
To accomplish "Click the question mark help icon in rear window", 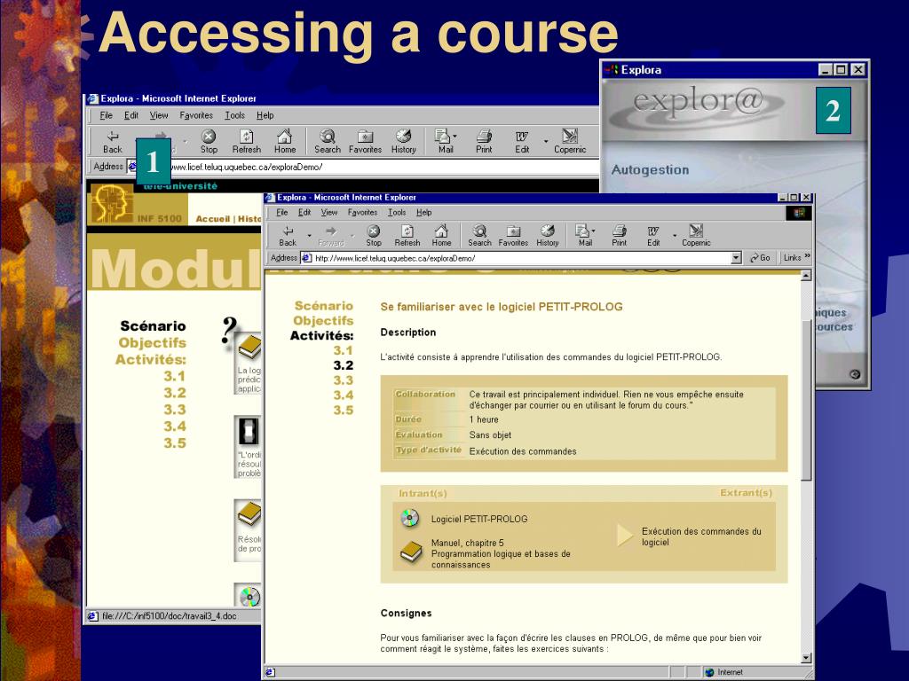I will (x=230, y=332).
